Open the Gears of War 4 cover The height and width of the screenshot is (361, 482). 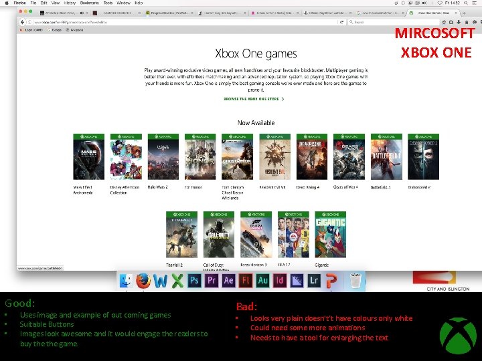pos(349,156)
